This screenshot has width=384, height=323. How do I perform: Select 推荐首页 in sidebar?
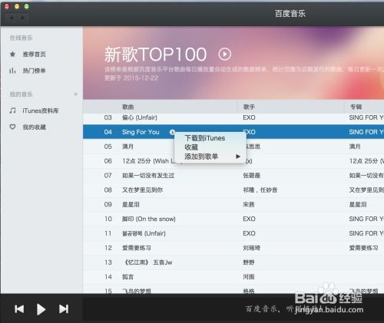pos(35,54)
